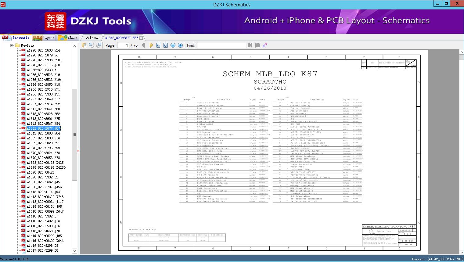
Task: Fit whole page in view
Action: (x=166, y=45)
